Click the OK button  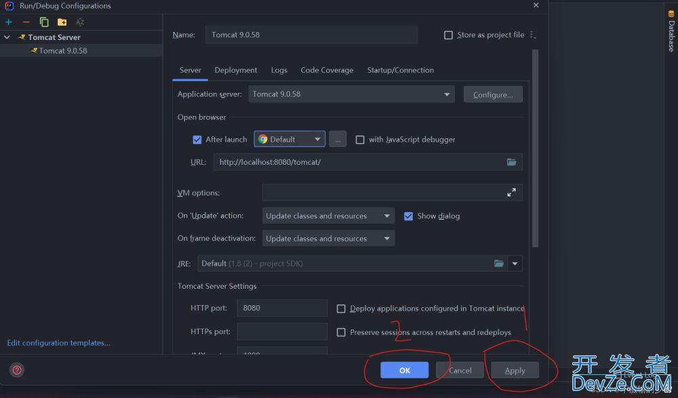click(x=404, y=370)
